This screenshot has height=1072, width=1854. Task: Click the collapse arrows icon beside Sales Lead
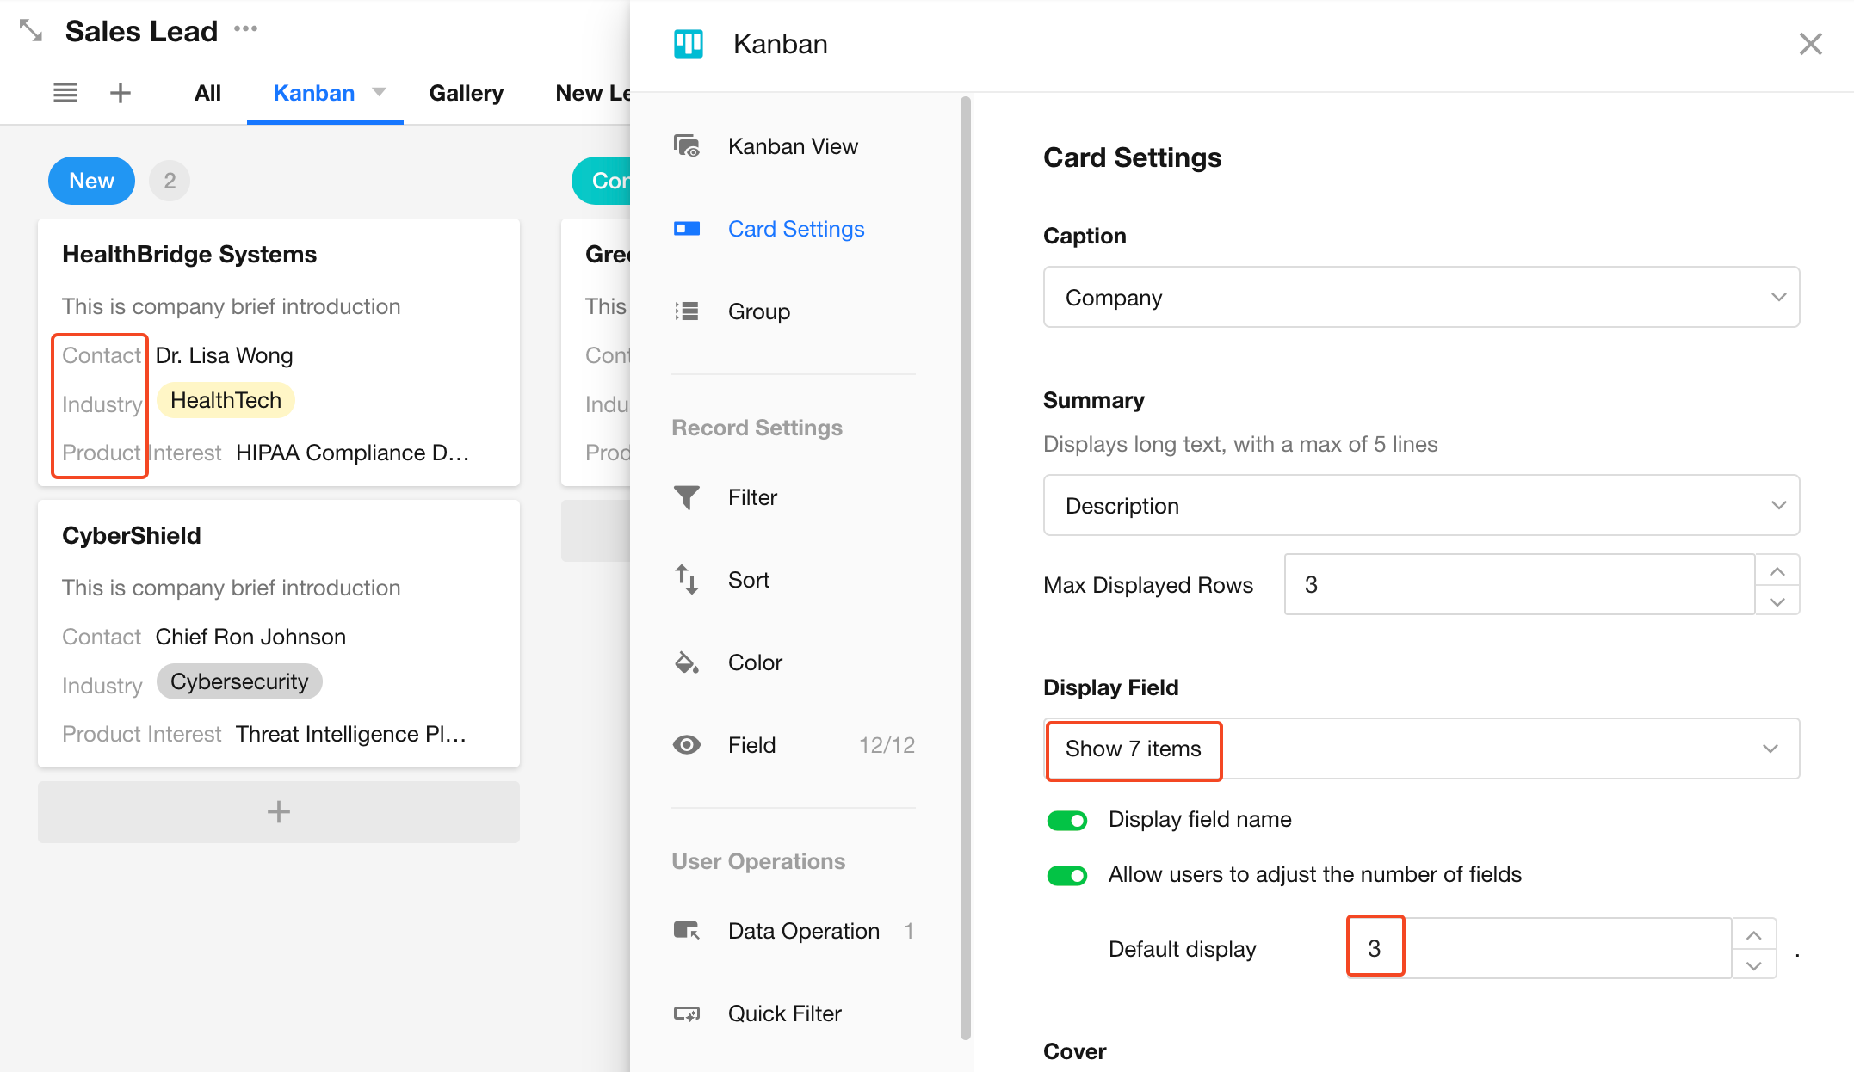[31, 31]
